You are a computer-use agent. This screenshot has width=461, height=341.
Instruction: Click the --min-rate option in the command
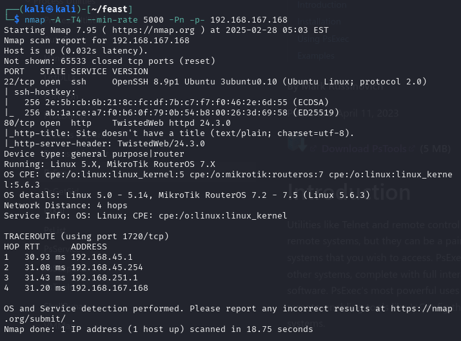coord(112,20)
